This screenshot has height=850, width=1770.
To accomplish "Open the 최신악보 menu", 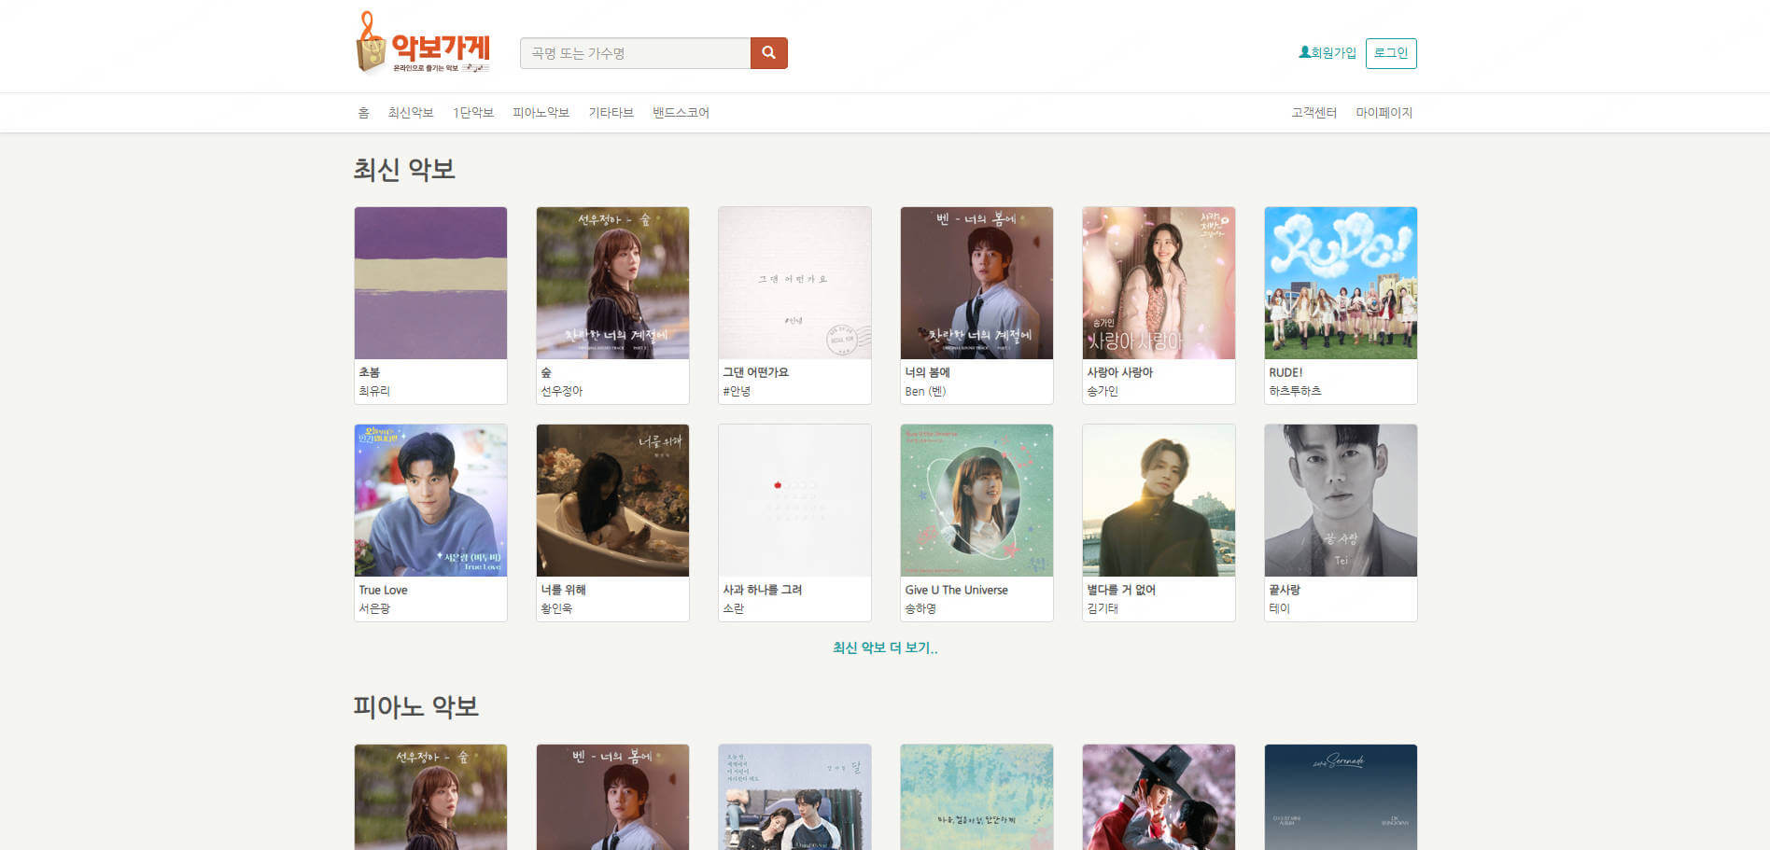I will pyautogui.click(x=411, y=113).
